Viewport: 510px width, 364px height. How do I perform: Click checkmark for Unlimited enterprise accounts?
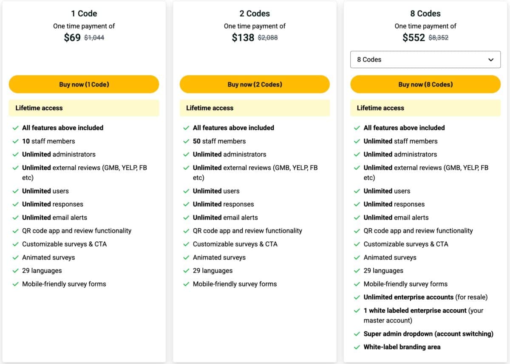357,297
